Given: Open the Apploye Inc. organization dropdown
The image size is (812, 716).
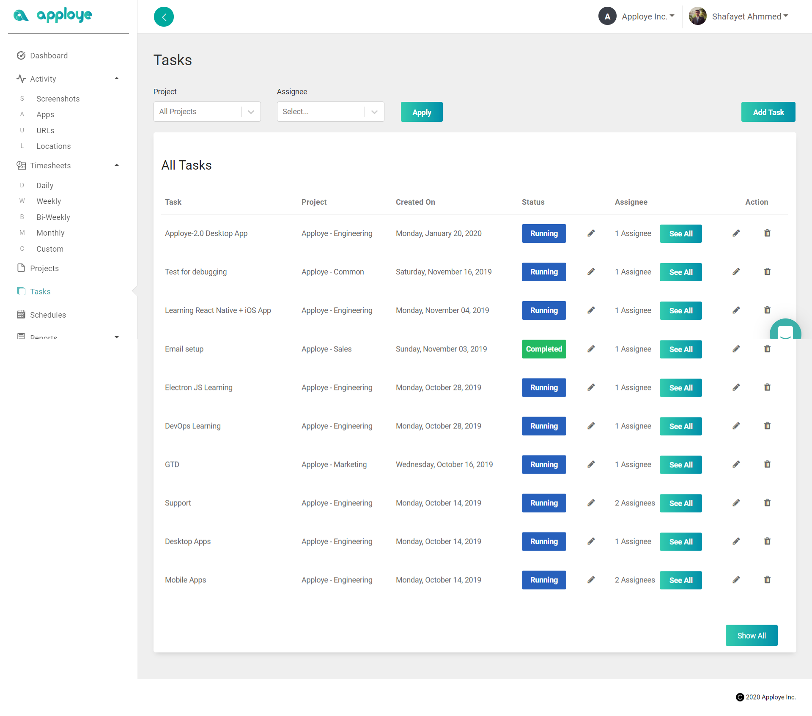Looking at the screenshot, I should coord(636,16).
